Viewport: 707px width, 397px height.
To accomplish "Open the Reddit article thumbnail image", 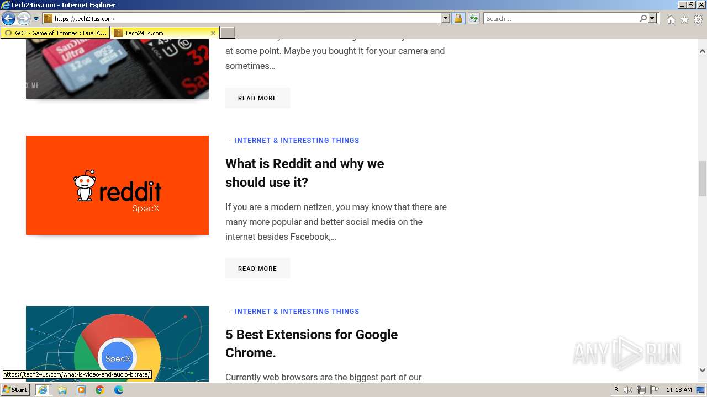I will pos(117,185).
